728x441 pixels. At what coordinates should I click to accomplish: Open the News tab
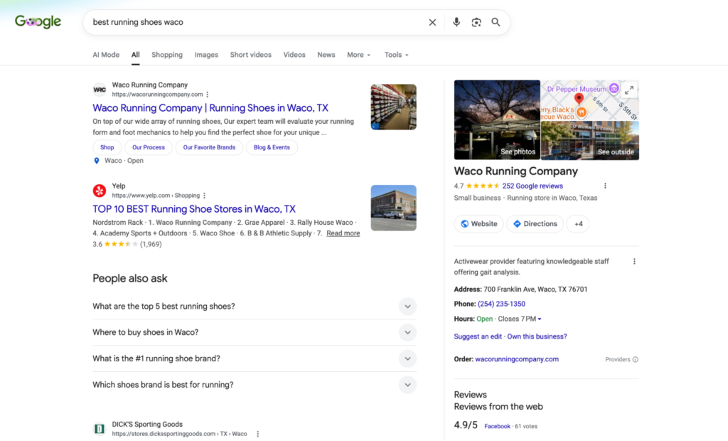[326, 55]
